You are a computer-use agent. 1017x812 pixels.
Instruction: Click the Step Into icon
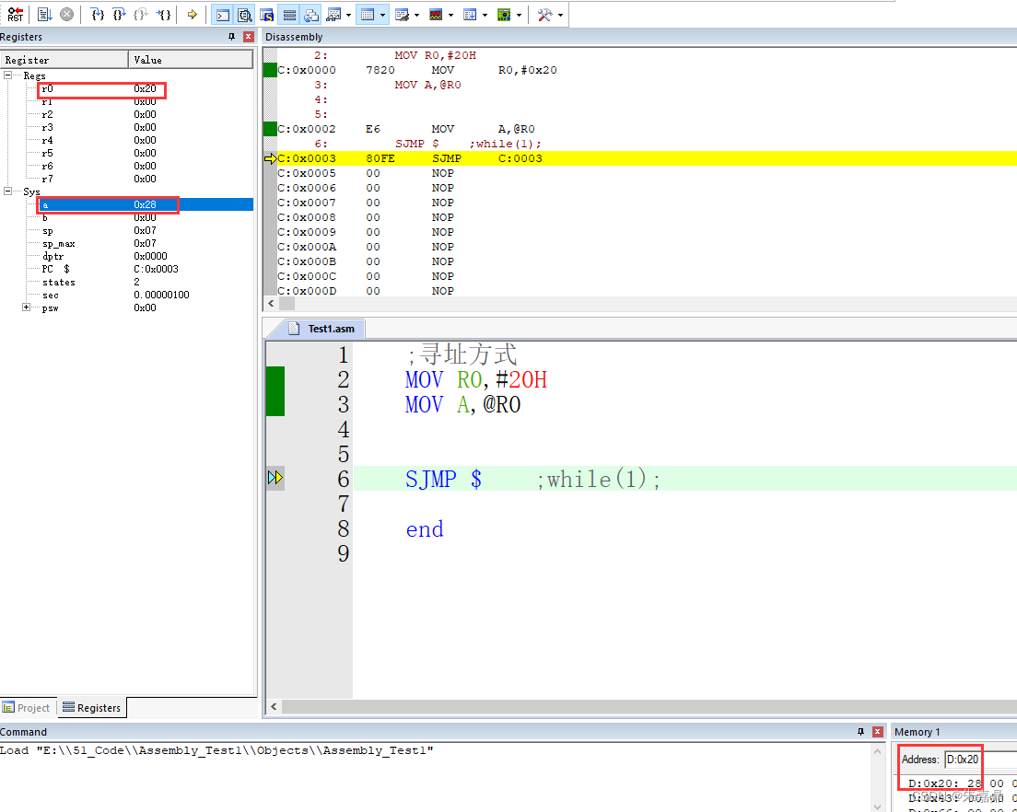(98, 14)
